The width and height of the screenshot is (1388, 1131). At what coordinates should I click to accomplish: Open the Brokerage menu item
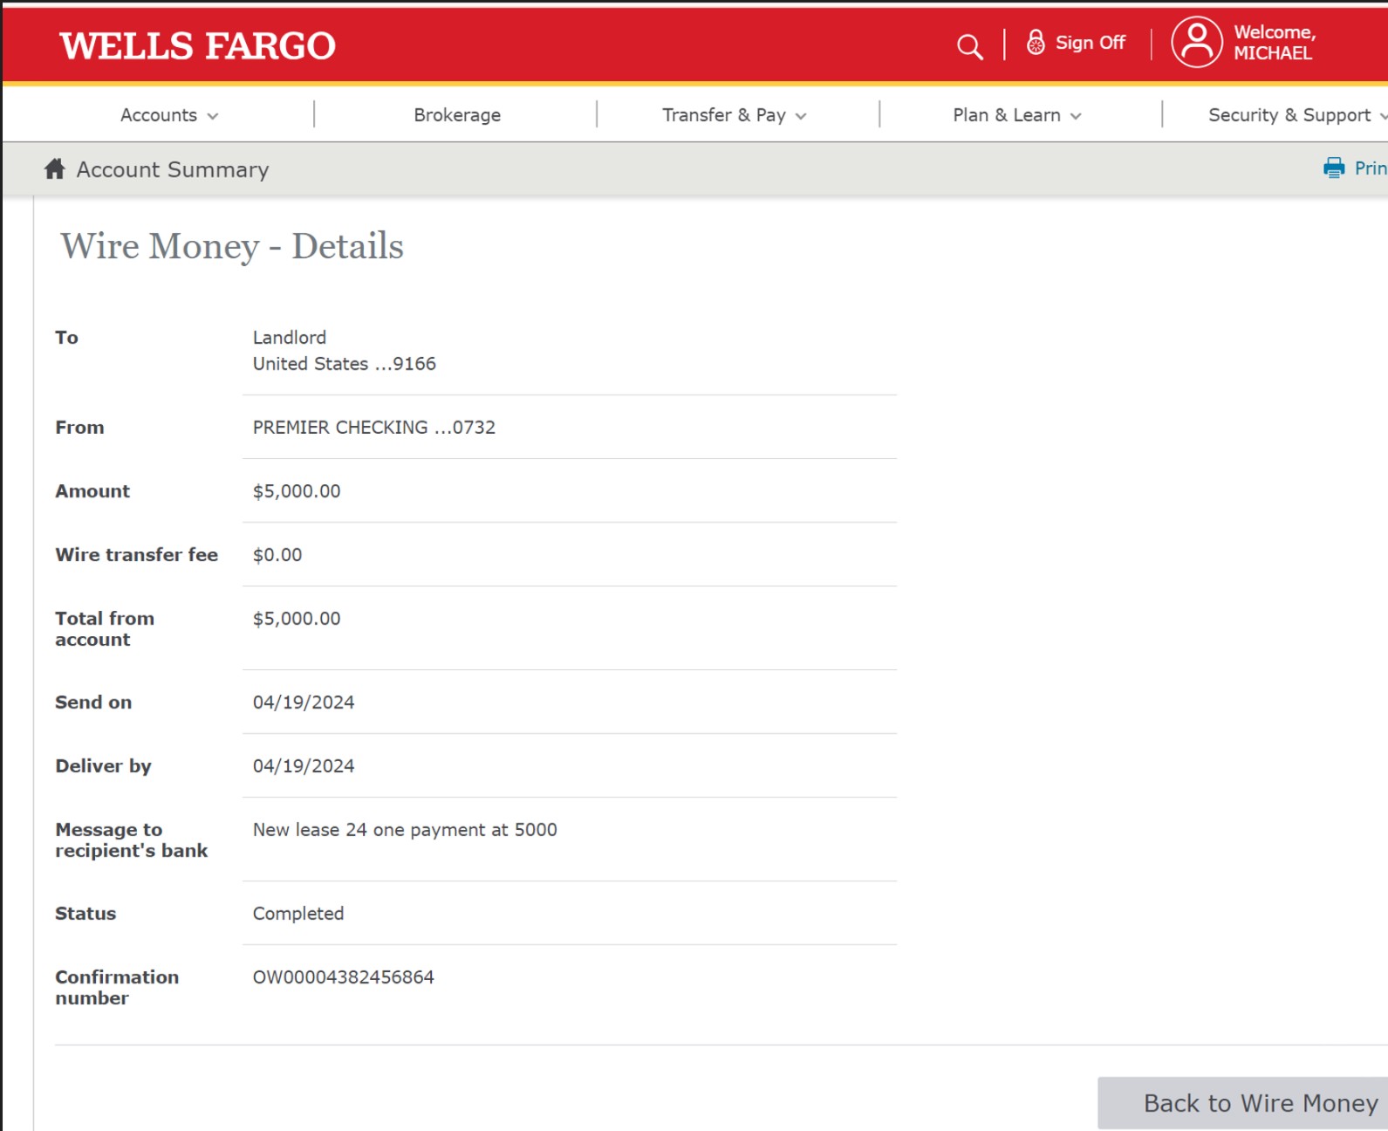457,115
